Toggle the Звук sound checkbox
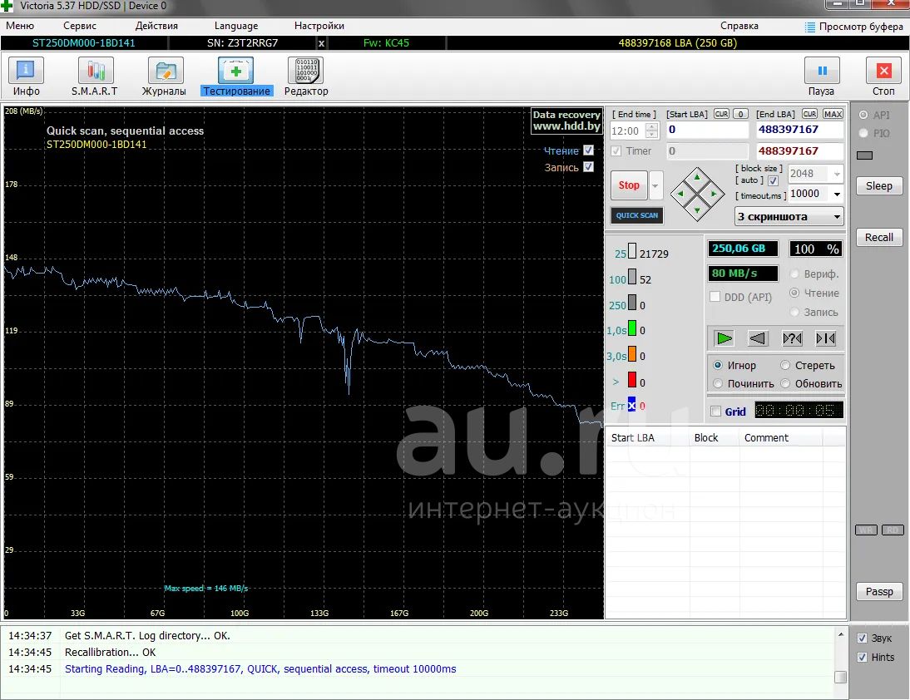Screen dimensions: 910x700 tap(862, 638)
